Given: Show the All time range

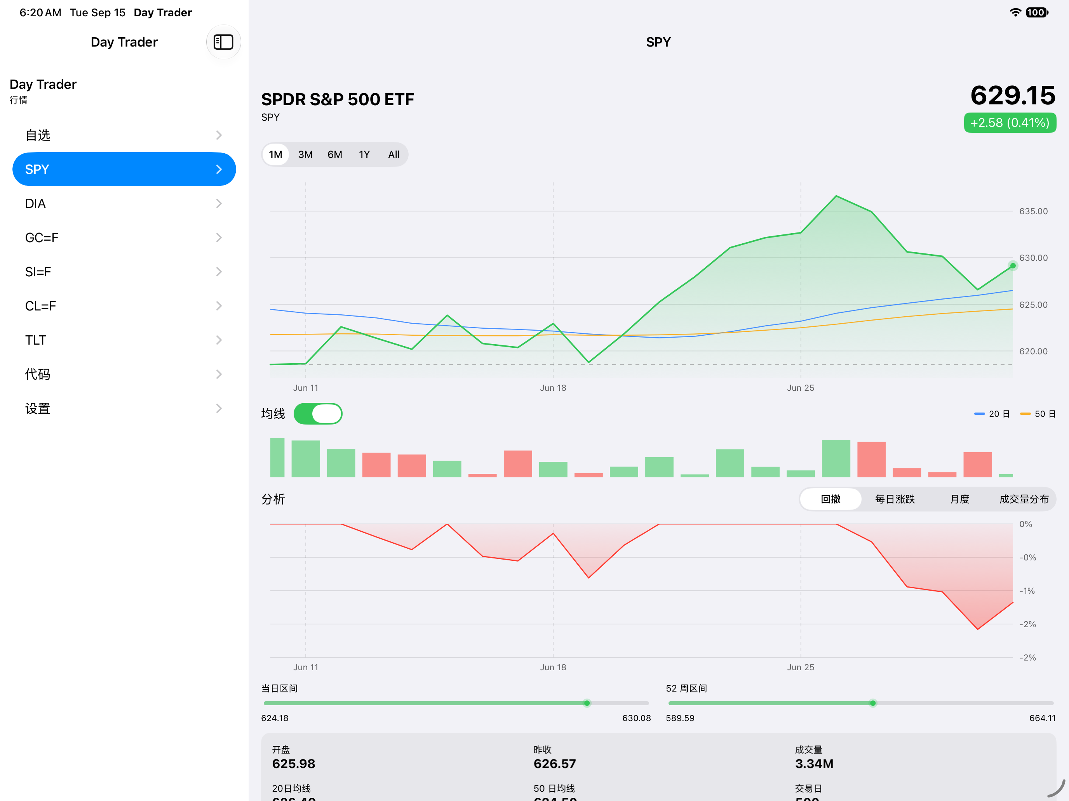Looking at the screenshot, I should pyautogui.click(x=394, y=154).
